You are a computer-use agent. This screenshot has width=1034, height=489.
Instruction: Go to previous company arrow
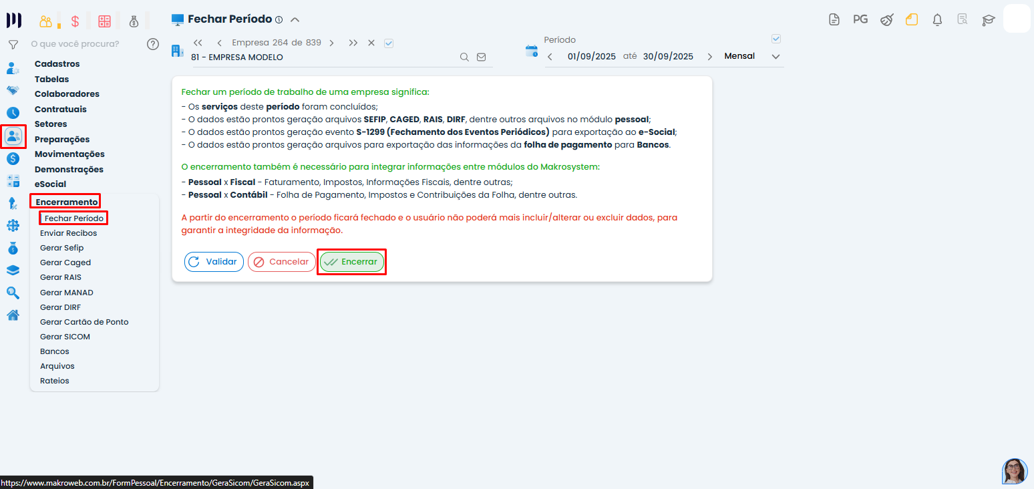[219, 43]
